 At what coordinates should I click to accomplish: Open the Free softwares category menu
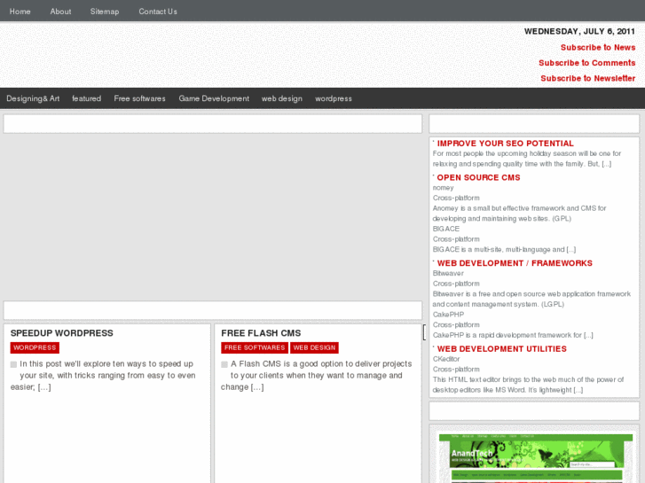tap(140, 98)
